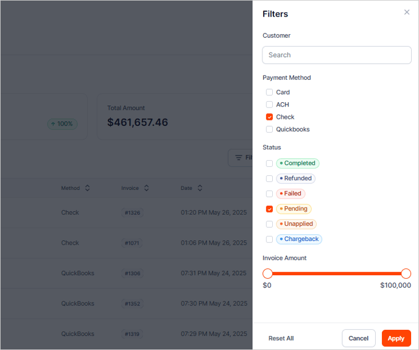Click the Date column sort icon
This screenshot has height=350, width=419.
pyautogui.click(x=200, y=188)
